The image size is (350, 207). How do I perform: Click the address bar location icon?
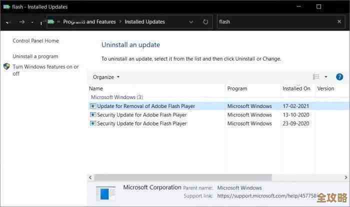[x=51, y=21]
